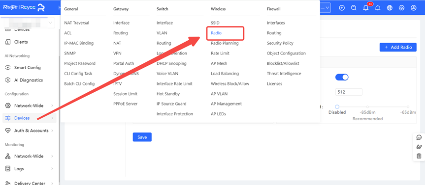The image size is (425, 185).
Task: Open the project selector dropdown in sidebar
Action: [28, 23]
